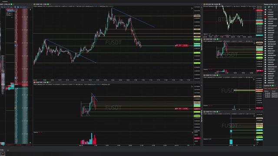Image resolution: width=278 pixels, height=156 pixels.
Task: Toggle the watchlist header select-all checkbox
Action: [x=265, y=10]
